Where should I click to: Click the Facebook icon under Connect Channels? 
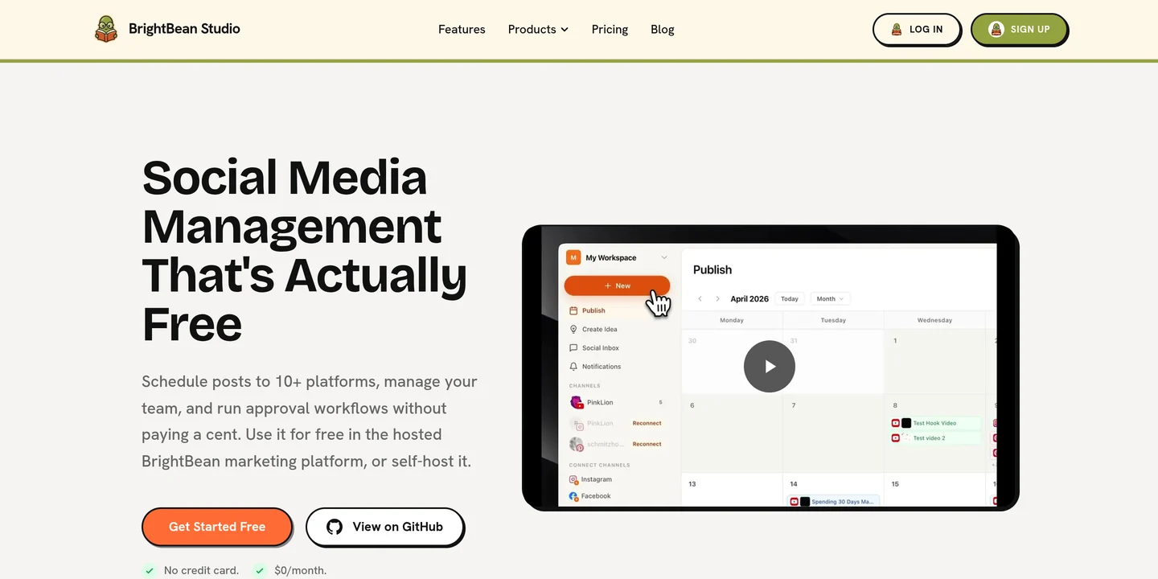coord(574,496)
